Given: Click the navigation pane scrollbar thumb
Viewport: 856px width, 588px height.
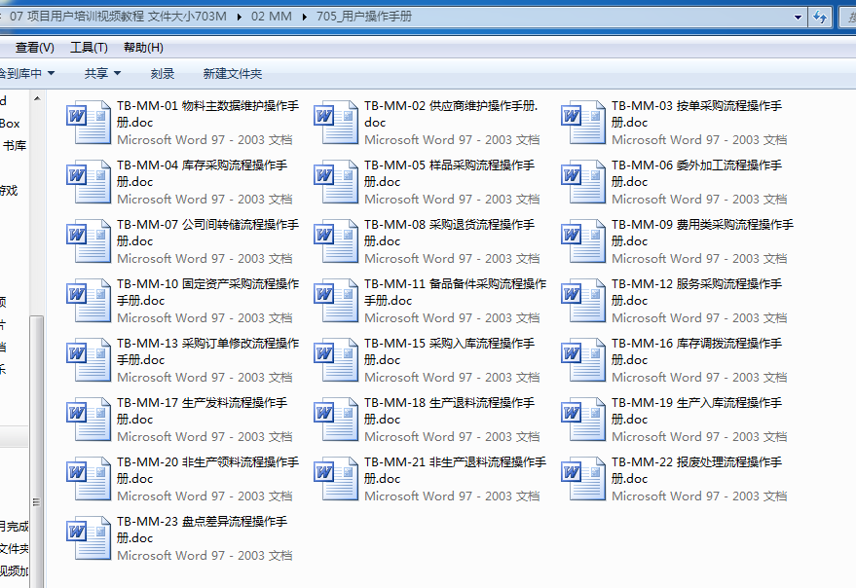Looking at the screenshot, I should (37, 452).
